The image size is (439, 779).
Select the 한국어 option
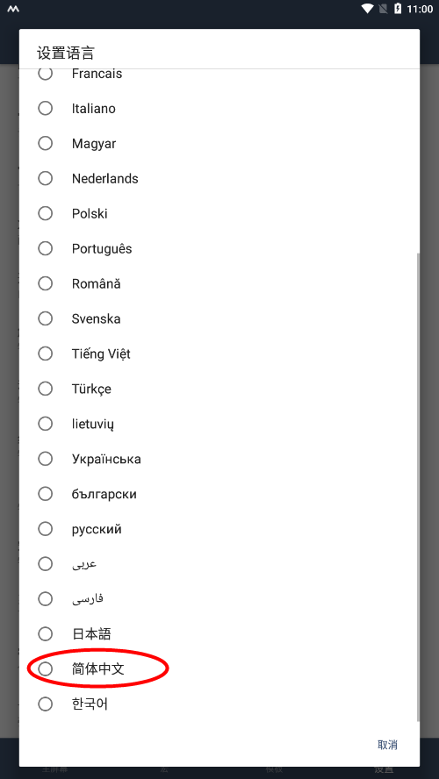coord(219,704)
